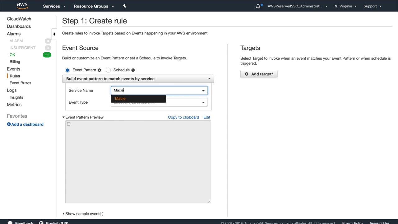Click the Service Name input field
Viewport: 398px width, 224px height.
[x=155, y=90]
